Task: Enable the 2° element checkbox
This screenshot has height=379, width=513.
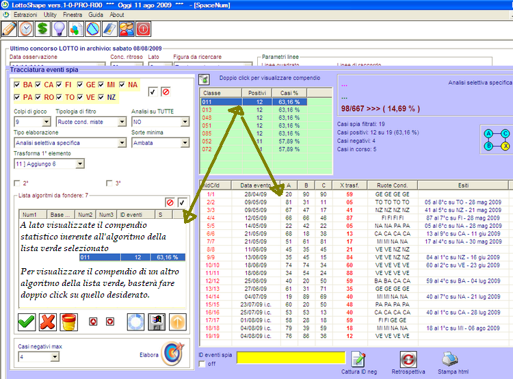Action: click(17, 183)
